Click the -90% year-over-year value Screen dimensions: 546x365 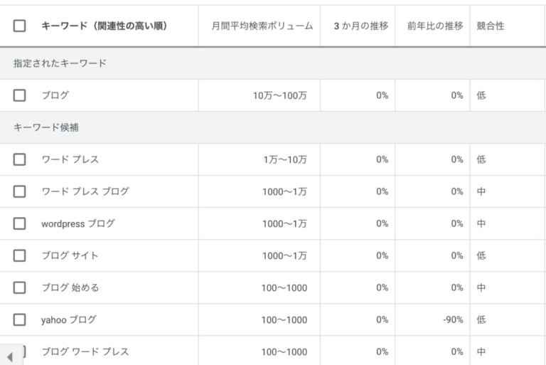tap(452, 319)
